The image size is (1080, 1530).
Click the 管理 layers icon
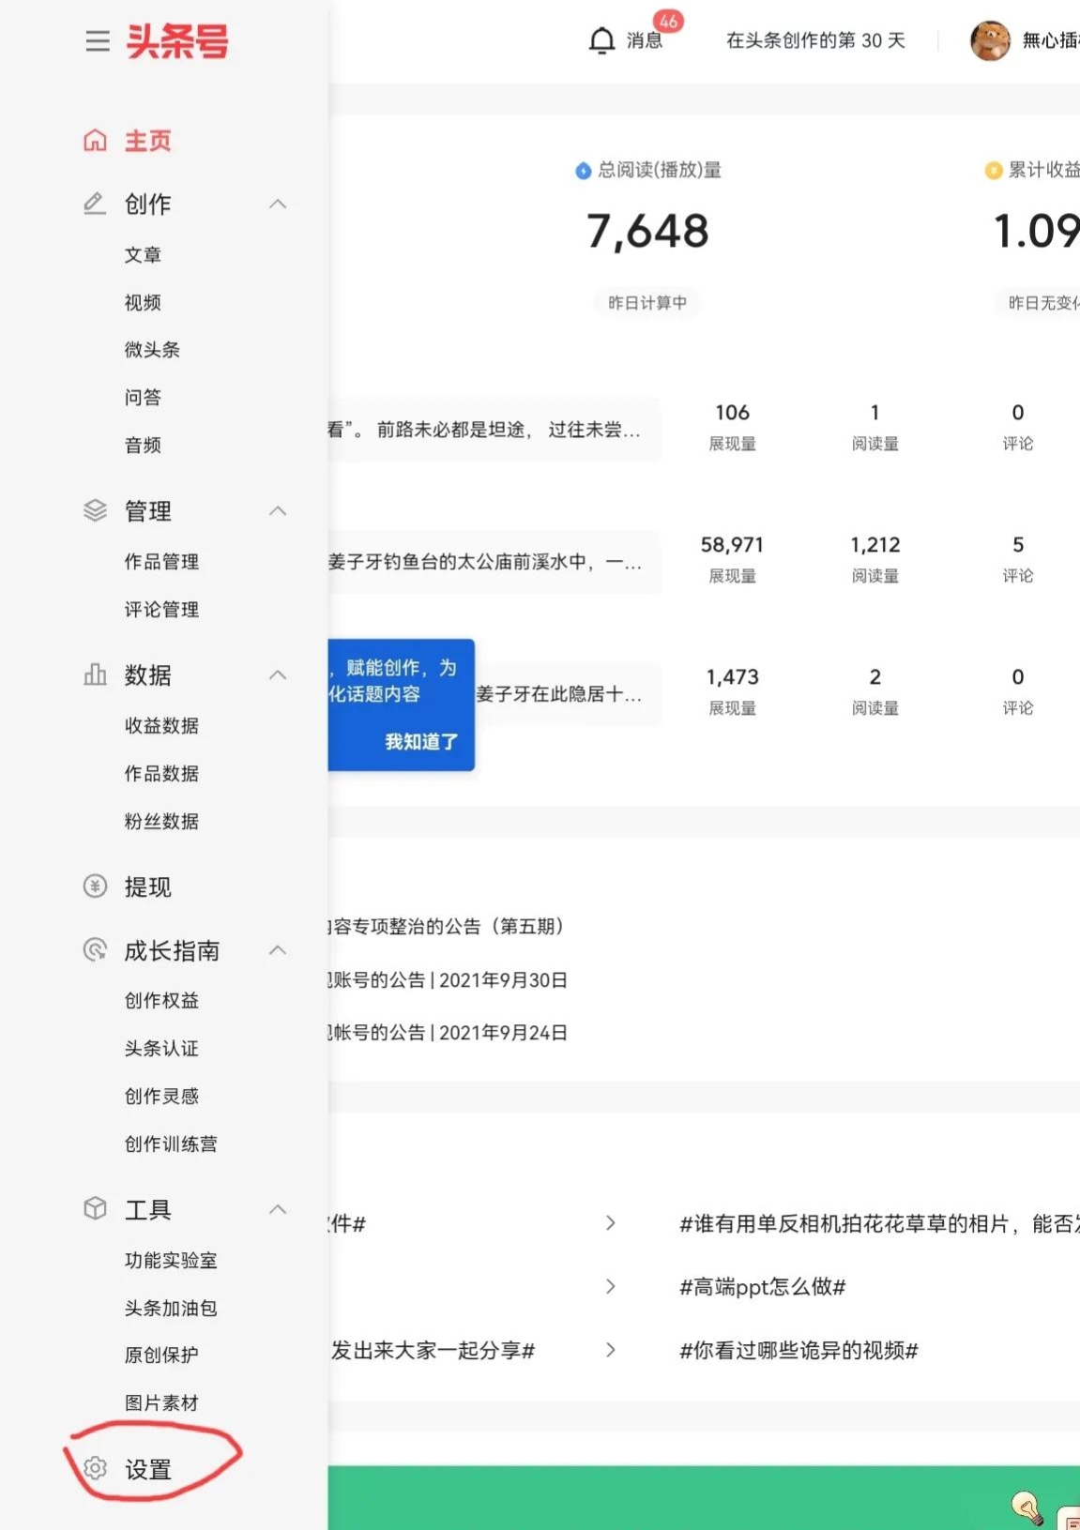tap(95, 510)
